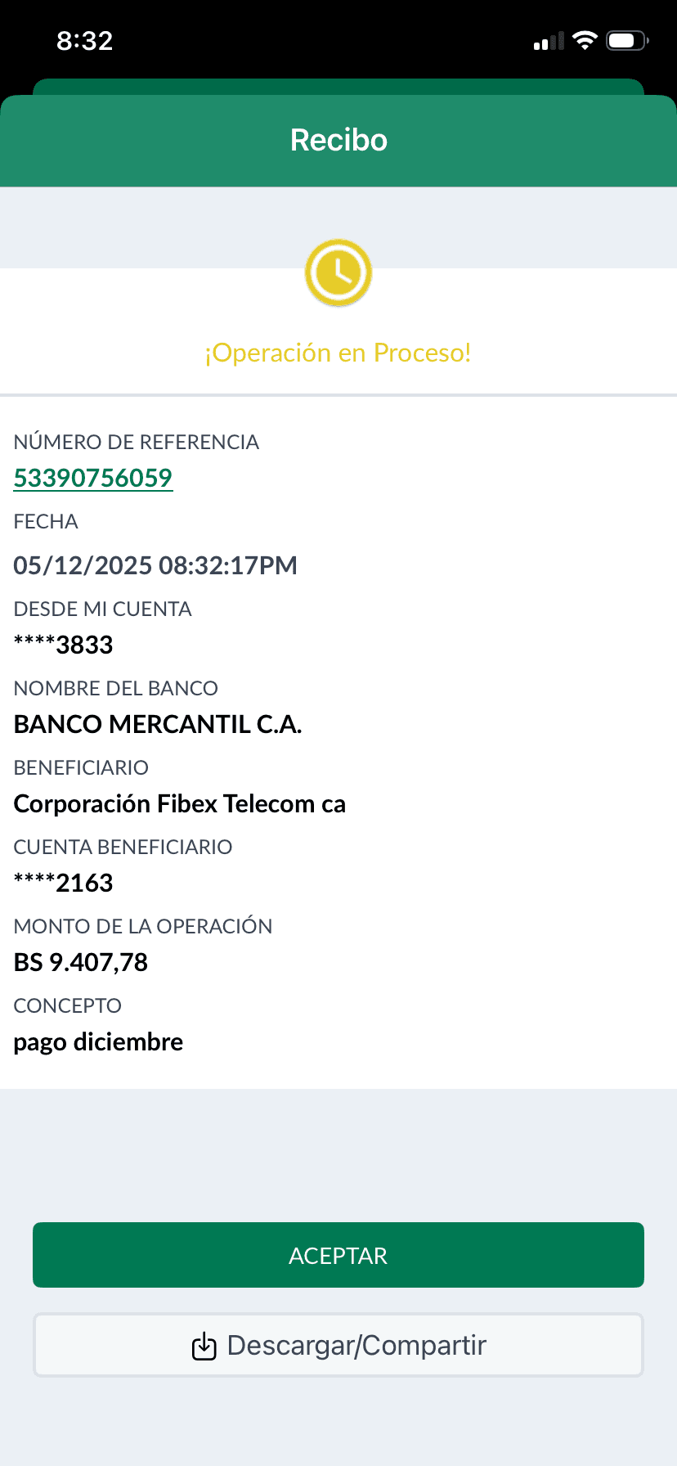The width and height of the screenshot is (677, 1466).
Task: Tap the 8:32 clock in status bar
Action: [x=84, y=40]
